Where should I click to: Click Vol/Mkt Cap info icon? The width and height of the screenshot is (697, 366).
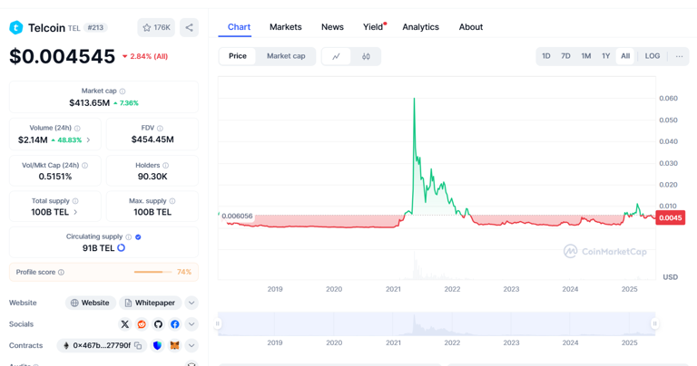(85, 166)
